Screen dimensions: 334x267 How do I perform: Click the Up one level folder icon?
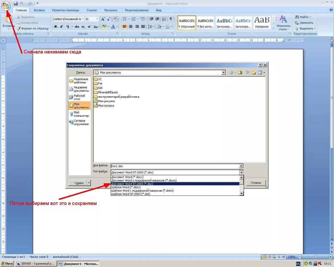click(x=240, y=72)
